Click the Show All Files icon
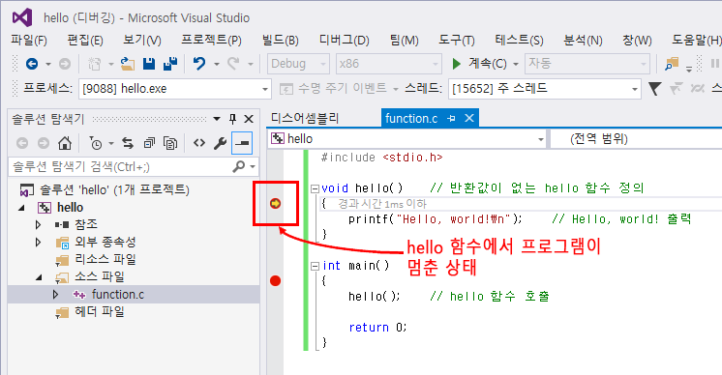 (170, 143)
